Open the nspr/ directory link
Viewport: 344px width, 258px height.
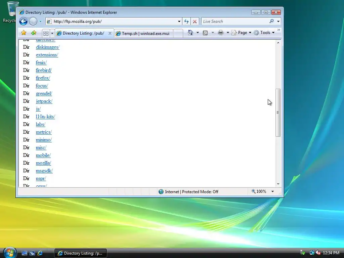[x=41, y=178]
